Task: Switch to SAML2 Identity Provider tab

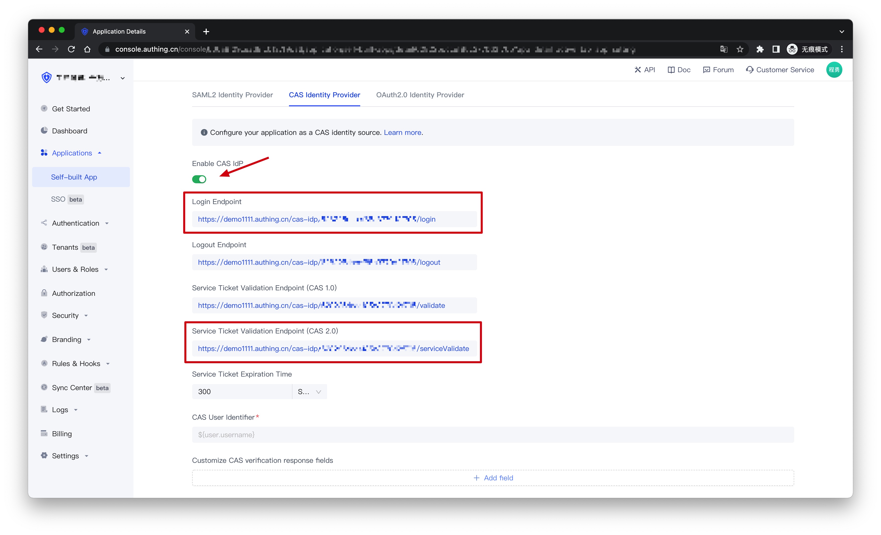Action: [232, 95]
